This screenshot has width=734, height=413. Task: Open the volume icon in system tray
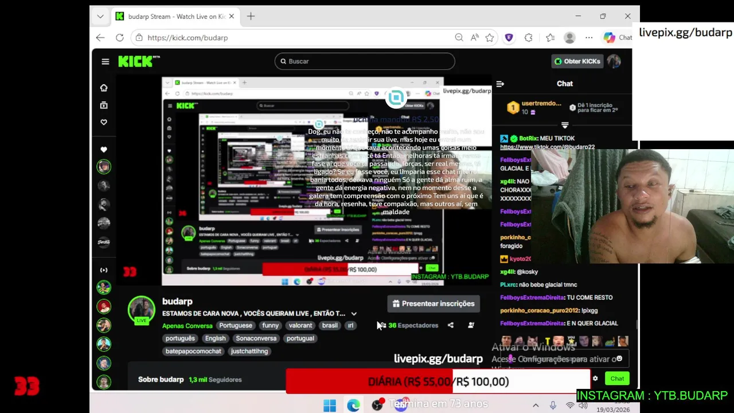(x=583, y=406)
